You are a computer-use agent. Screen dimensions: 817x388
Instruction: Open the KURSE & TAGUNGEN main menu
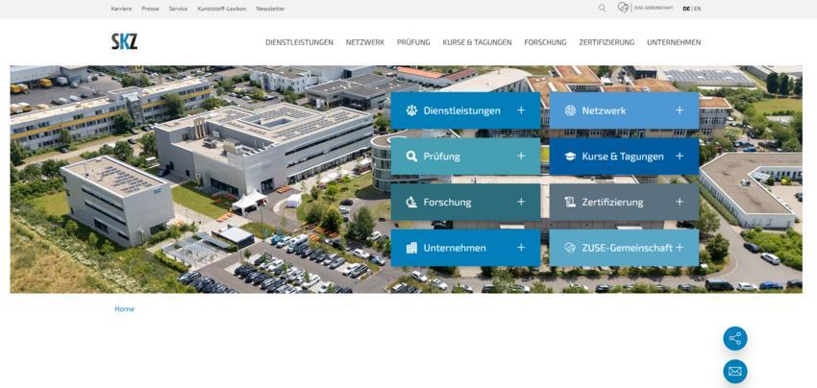click(x=478, y=42)
